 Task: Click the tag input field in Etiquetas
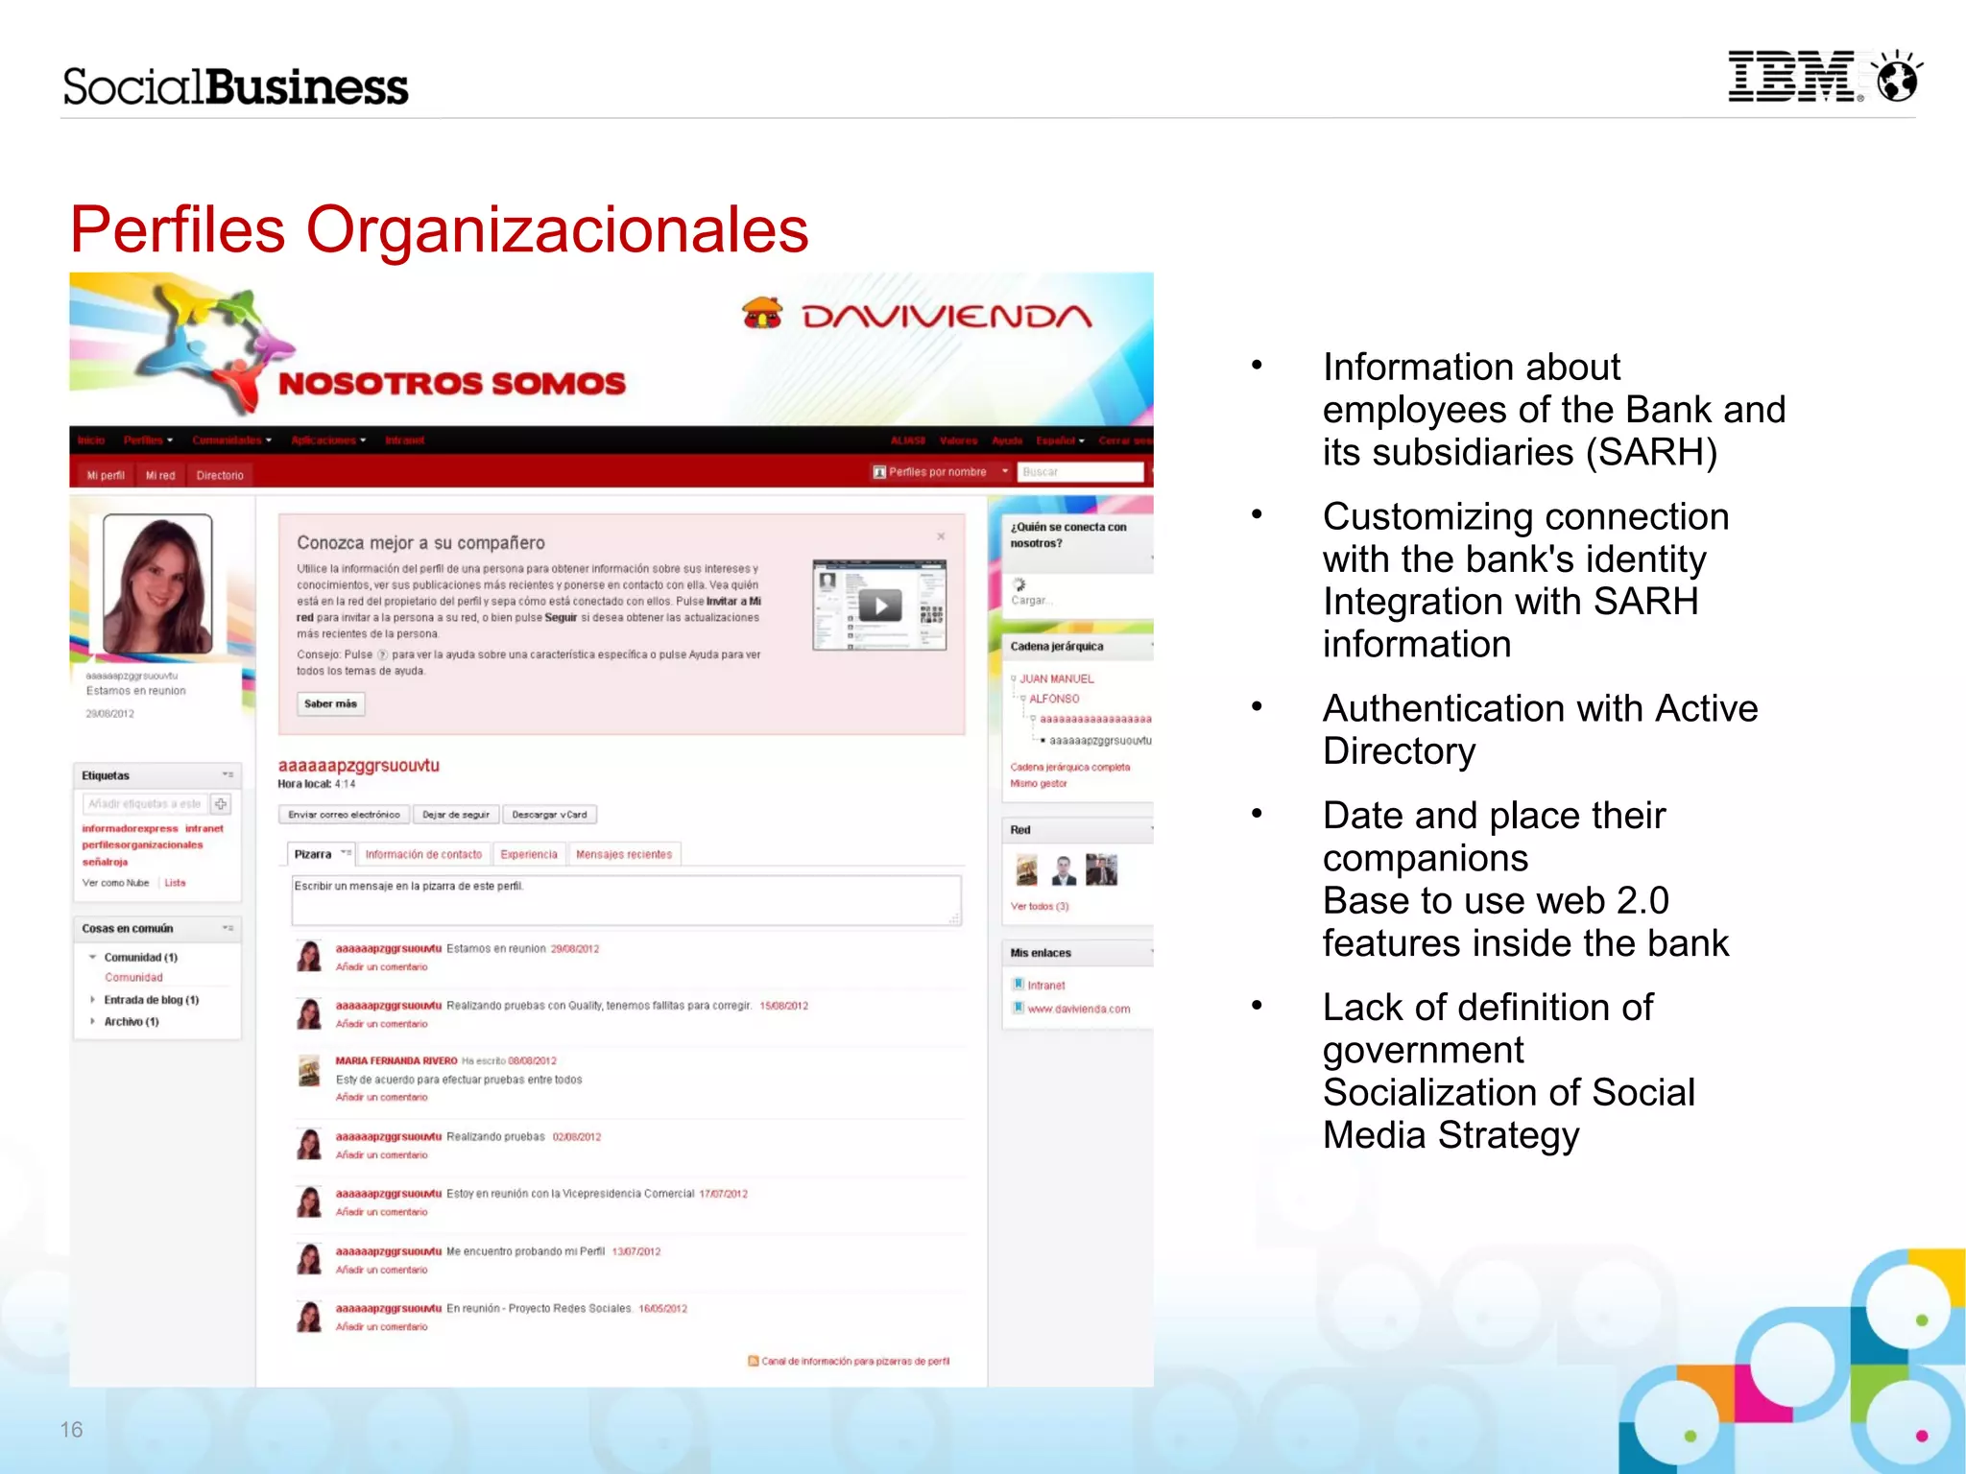click(145, 804)
